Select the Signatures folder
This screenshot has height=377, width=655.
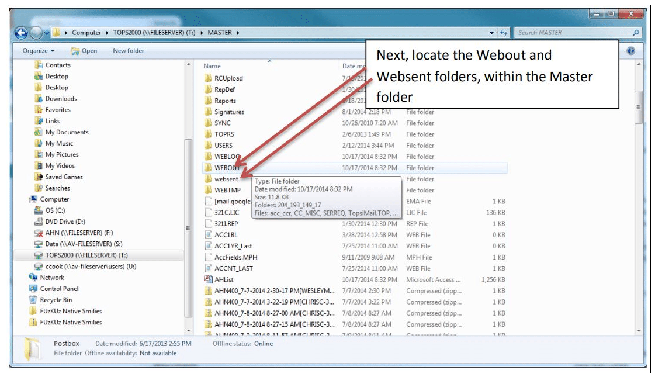pos(229,112)
